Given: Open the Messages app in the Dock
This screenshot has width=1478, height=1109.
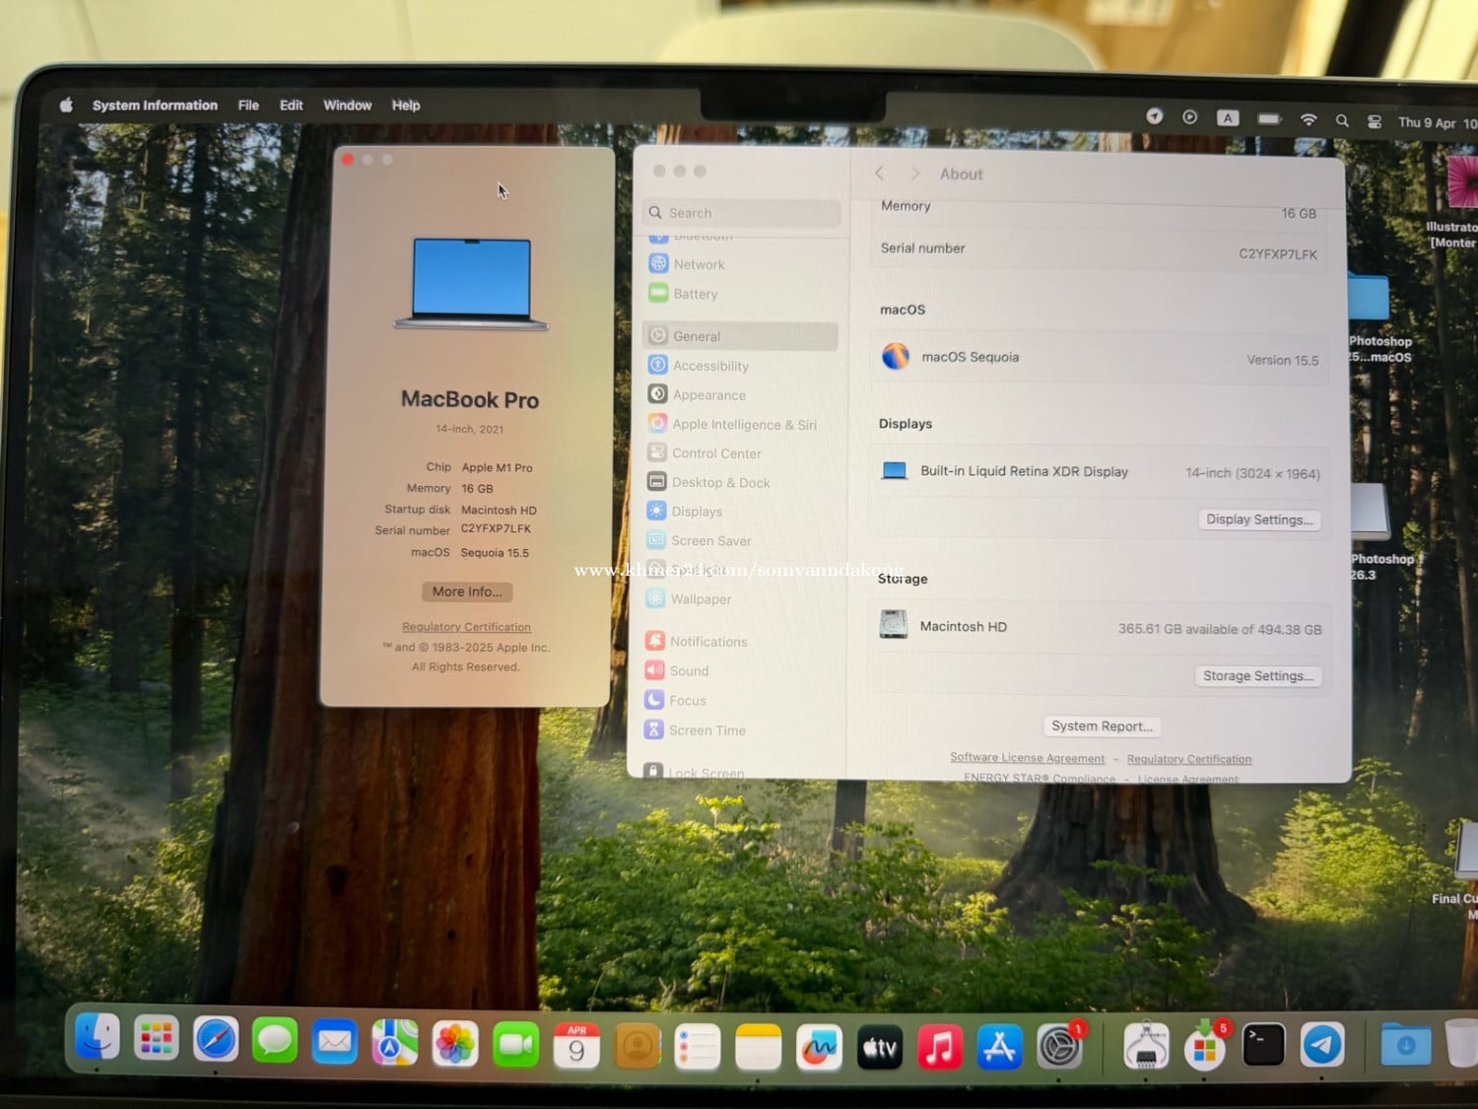Looking at the screenshot, I should pyautogui.click(x=275, y=1041).
